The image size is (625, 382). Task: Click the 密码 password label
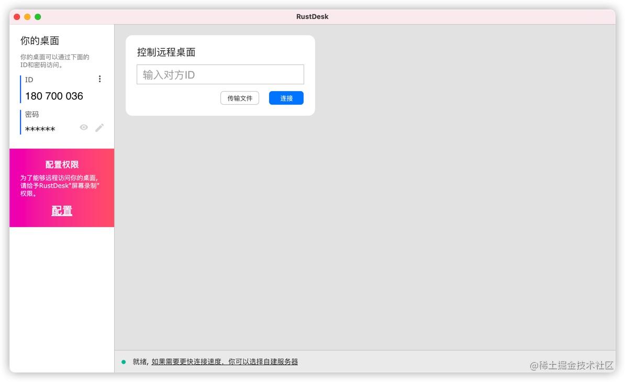pyautogui.click(x=32, y=114)
